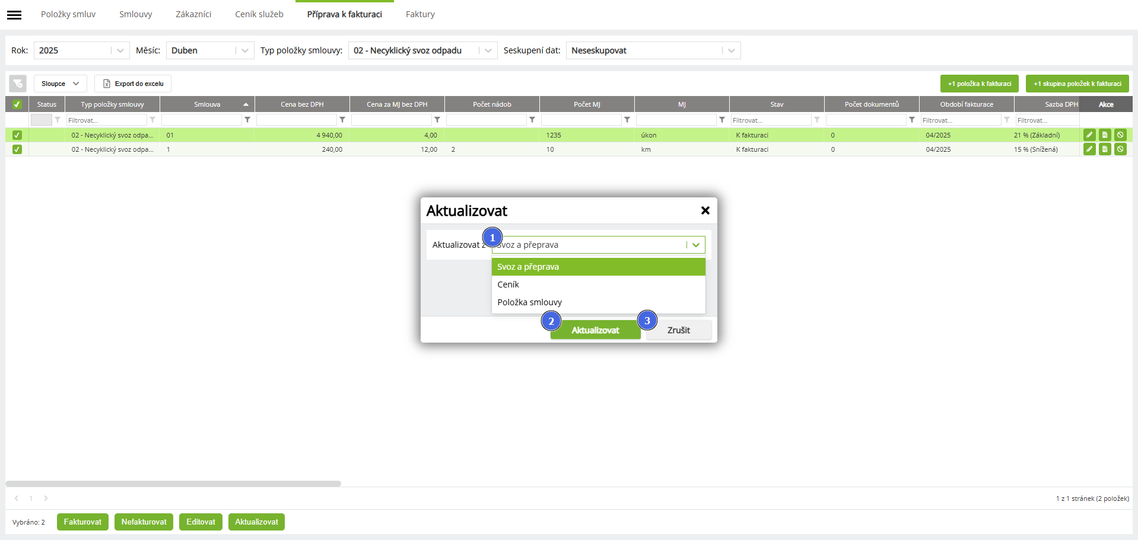The image size is (1138, 540).
Task: Click the horizontal scrollbar under the table
Action: pyautogui.click(x=173, y=484)
